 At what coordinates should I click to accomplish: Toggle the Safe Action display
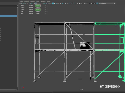(x=46, y=3)
